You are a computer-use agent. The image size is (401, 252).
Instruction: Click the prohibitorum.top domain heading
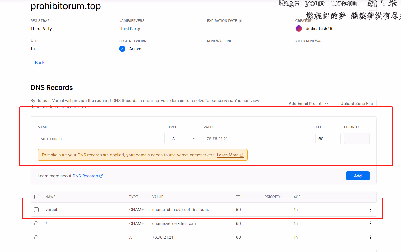66,6
